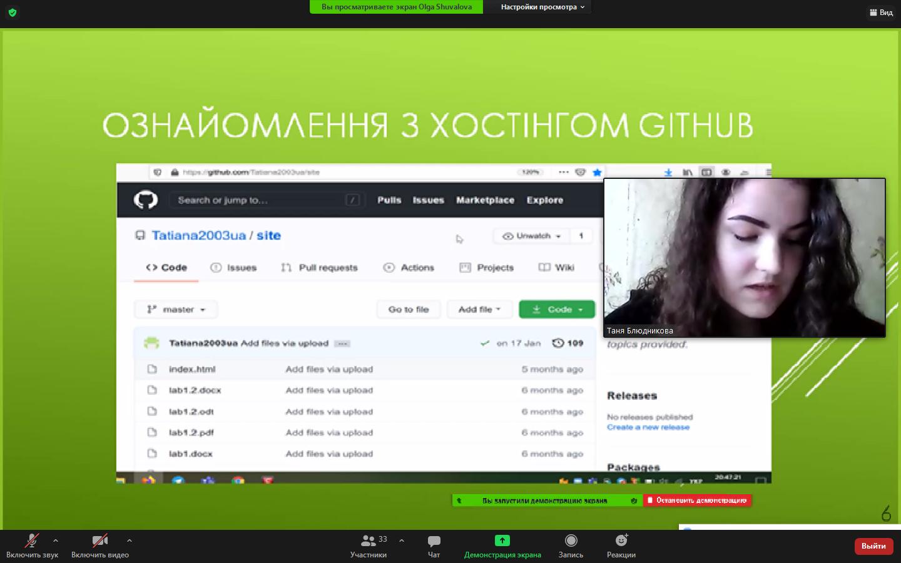
Task: Open the lab1.2.odt file
Action: pyautogui.click(x=191, y=412)
